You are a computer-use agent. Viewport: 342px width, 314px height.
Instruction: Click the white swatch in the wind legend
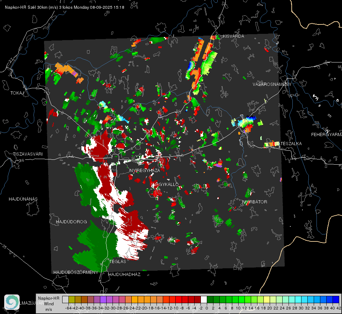pos(204,299)
